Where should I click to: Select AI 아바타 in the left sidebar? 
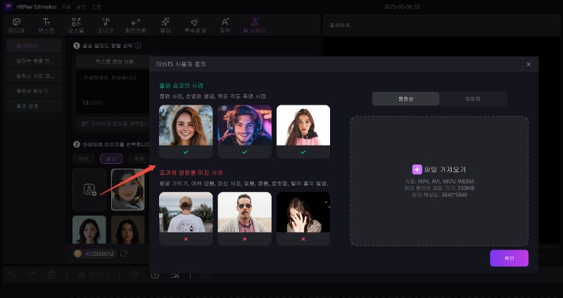pos(34,46)
